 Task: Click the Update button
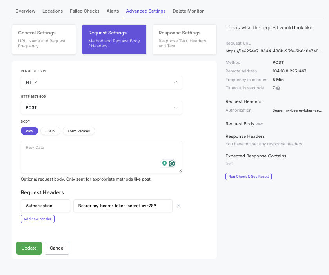pyautogui.click(x=29, y=248)
